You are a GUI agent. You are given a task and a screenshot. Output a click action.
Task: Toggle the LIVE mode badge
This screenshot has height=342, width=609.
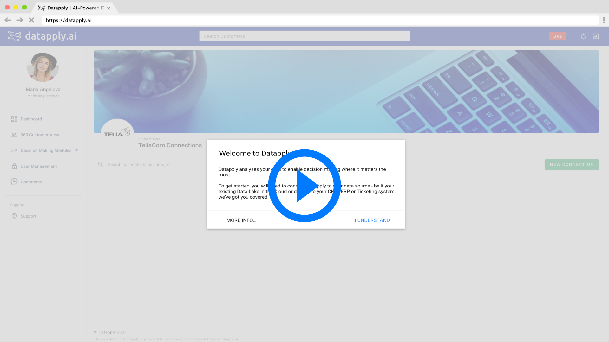[x=557, y=36]
